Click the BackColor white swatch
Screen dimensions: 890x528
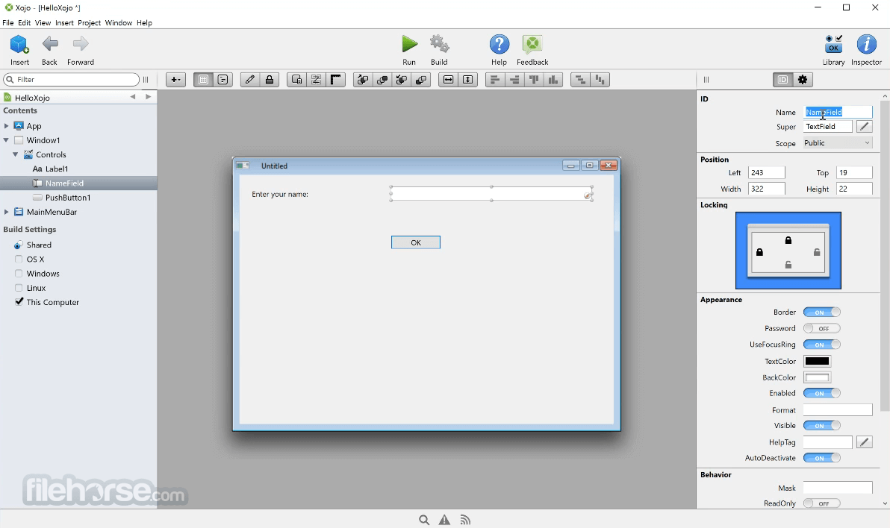click(818, 377)
